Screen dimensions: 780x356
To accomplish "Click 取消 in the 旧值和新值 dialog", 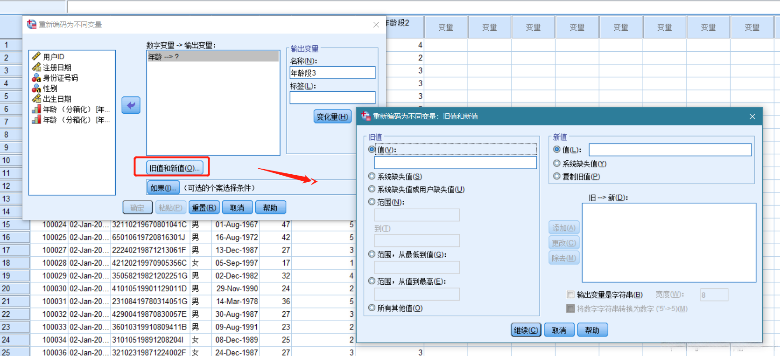I will click(x=559, y=330).
